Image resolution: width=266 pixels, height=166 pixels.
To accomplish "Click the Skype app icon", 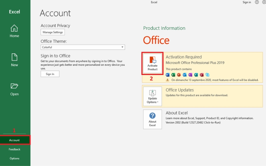I will (x=207, y=75).
